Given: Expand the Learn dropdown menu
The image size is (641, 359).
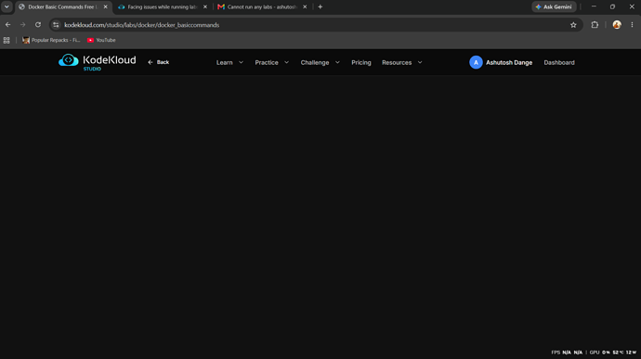Looking at the screenshot, I should click(229, 62).
